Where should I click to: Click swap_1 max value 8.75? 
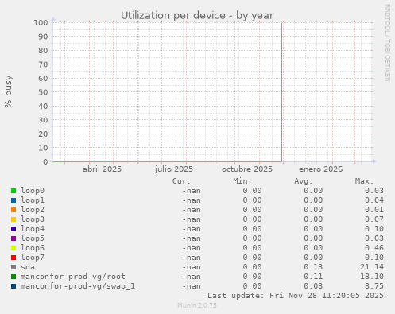point(374,286)
